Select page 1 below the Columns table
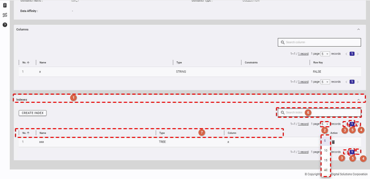The width and height of the screenshot is (370, 179). click(x=352, y=82)
